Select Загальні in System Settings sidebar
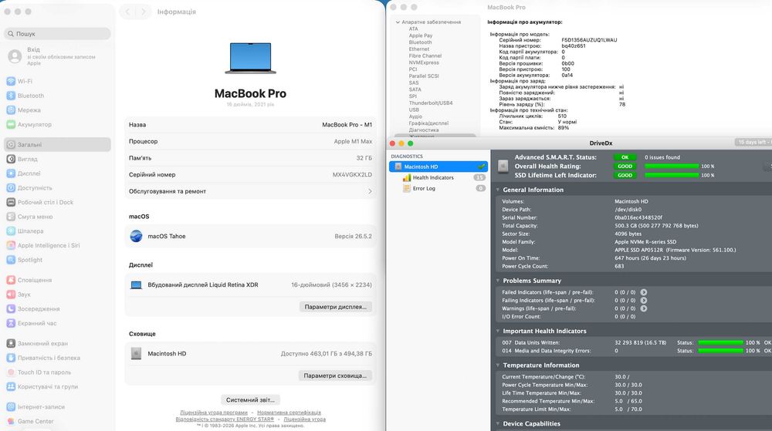772x431 pixels. coord(57,144)
